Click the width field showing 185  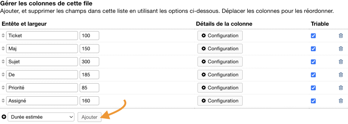coord(89,75)
